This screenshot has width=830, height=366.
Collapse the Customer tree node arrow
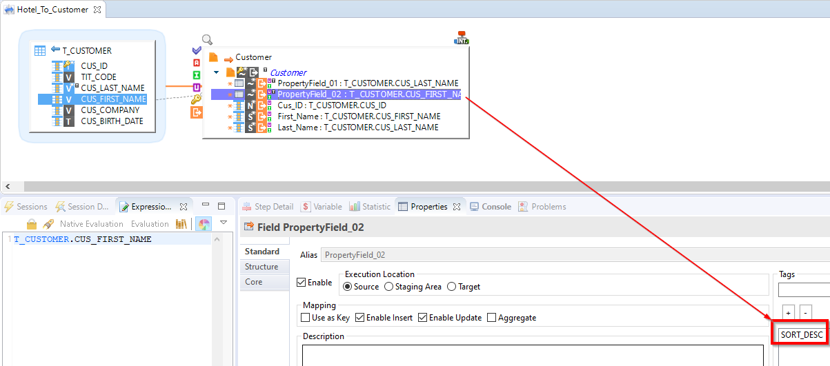(216, 72)
